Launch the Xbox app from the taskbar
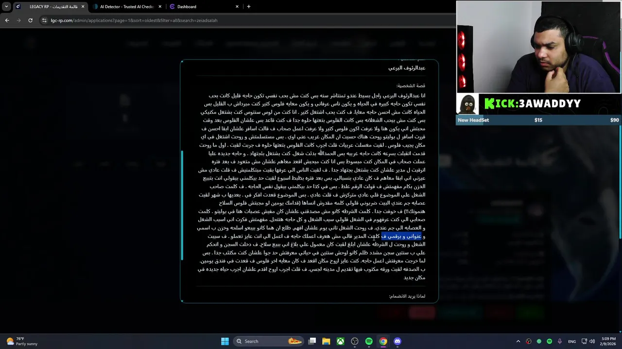This screenshot has width=622, height=349. 341,341
